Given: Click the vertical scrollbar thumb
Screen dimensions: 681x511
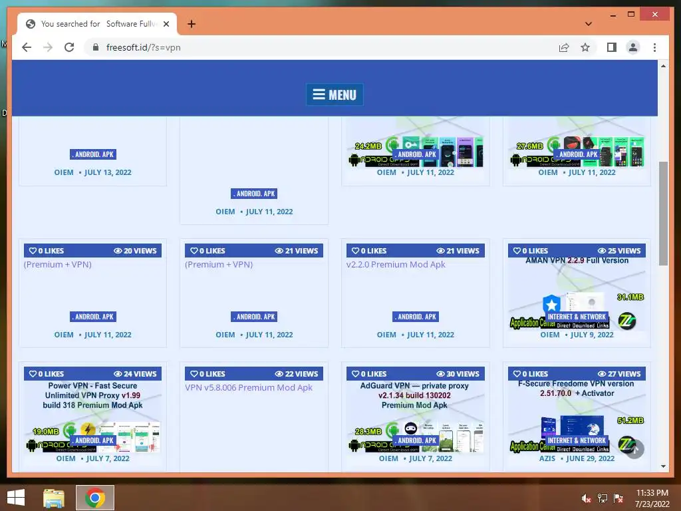Looking at the screenshot, I should 663,214.
